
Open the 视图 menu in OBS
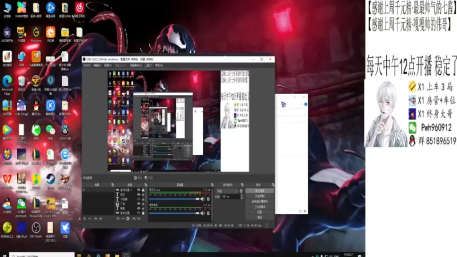pyautogui.click(x=107, y=65)
